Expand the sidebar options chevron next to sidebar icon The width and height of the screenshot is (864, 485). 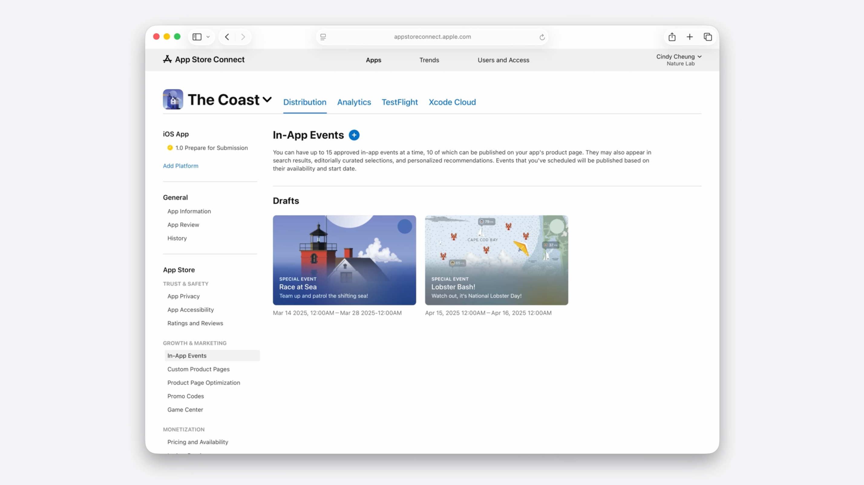tap(208, 37)
